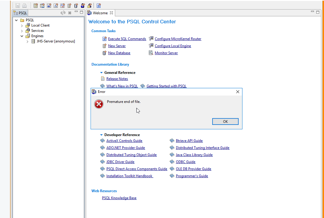
Task: Click the Print toolbar icon
Action: click(x=24, y=6)
